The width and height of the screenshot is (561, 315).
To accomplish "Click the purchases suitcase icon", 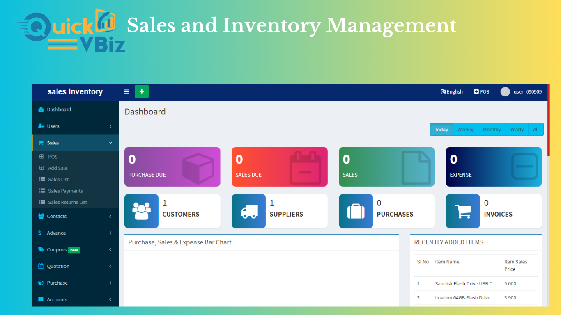I will (x=356, y=211).
